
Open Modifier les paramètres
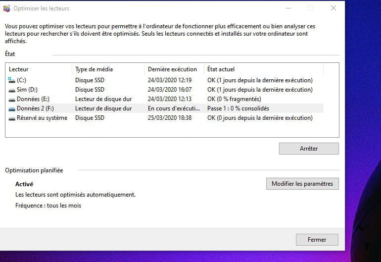coord(302,184)
